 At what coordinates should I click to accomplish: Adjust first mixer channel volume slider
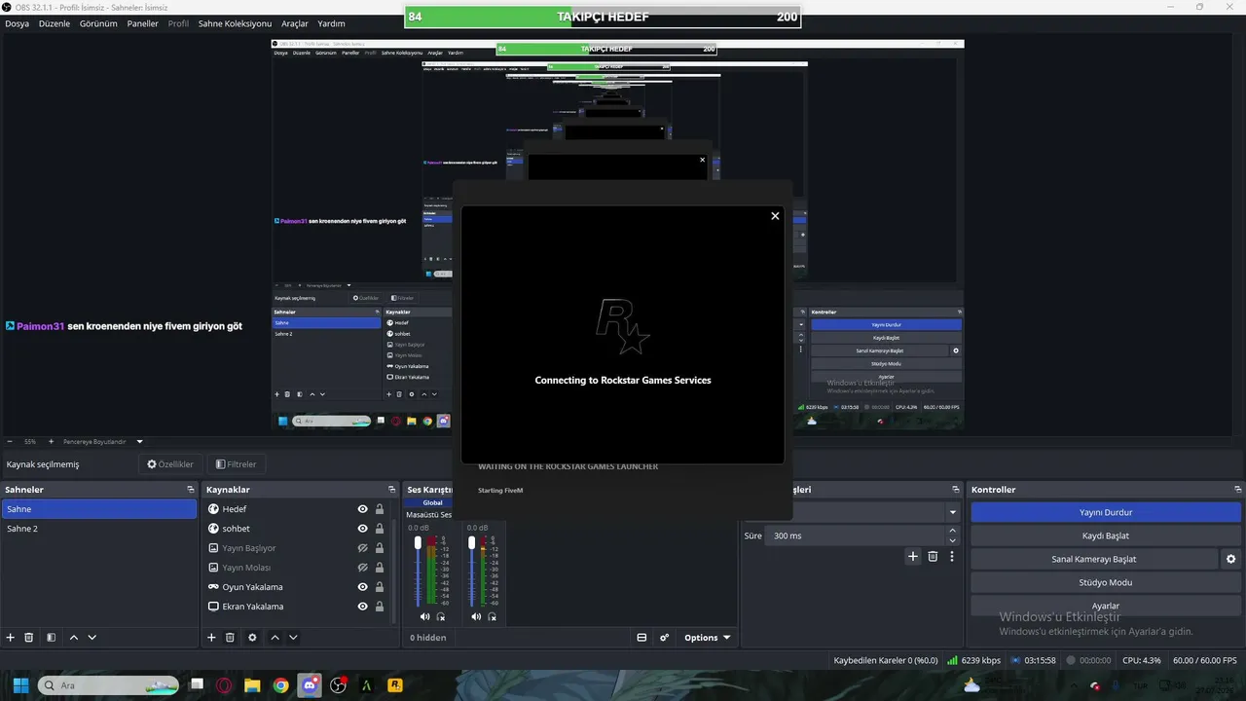tap(419, 572)
